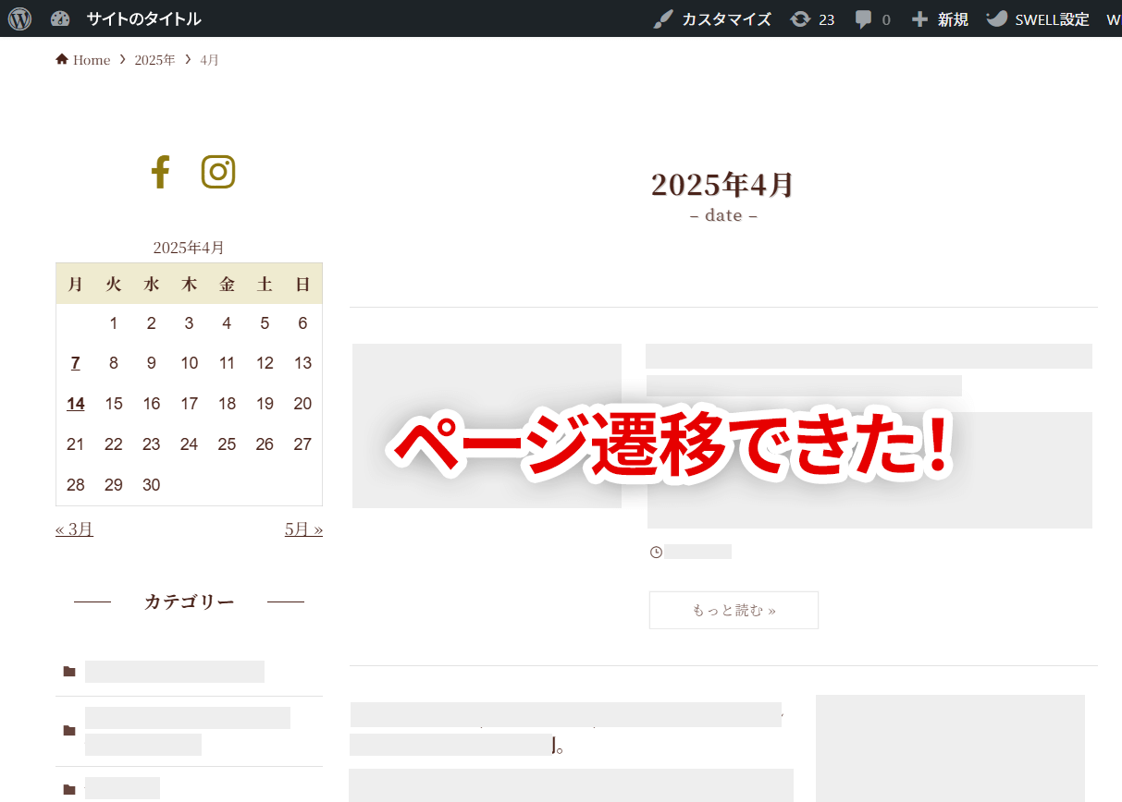Click the updates icon showing 23
1122x802 pixels.
coord(800,19)
